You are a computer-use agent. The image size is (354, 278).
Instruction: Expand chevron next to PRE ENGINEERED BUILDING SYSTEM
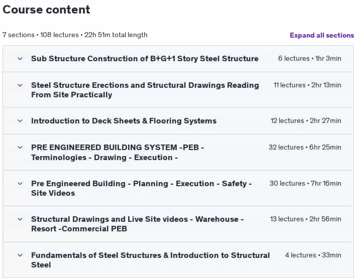tap(20, 148)
